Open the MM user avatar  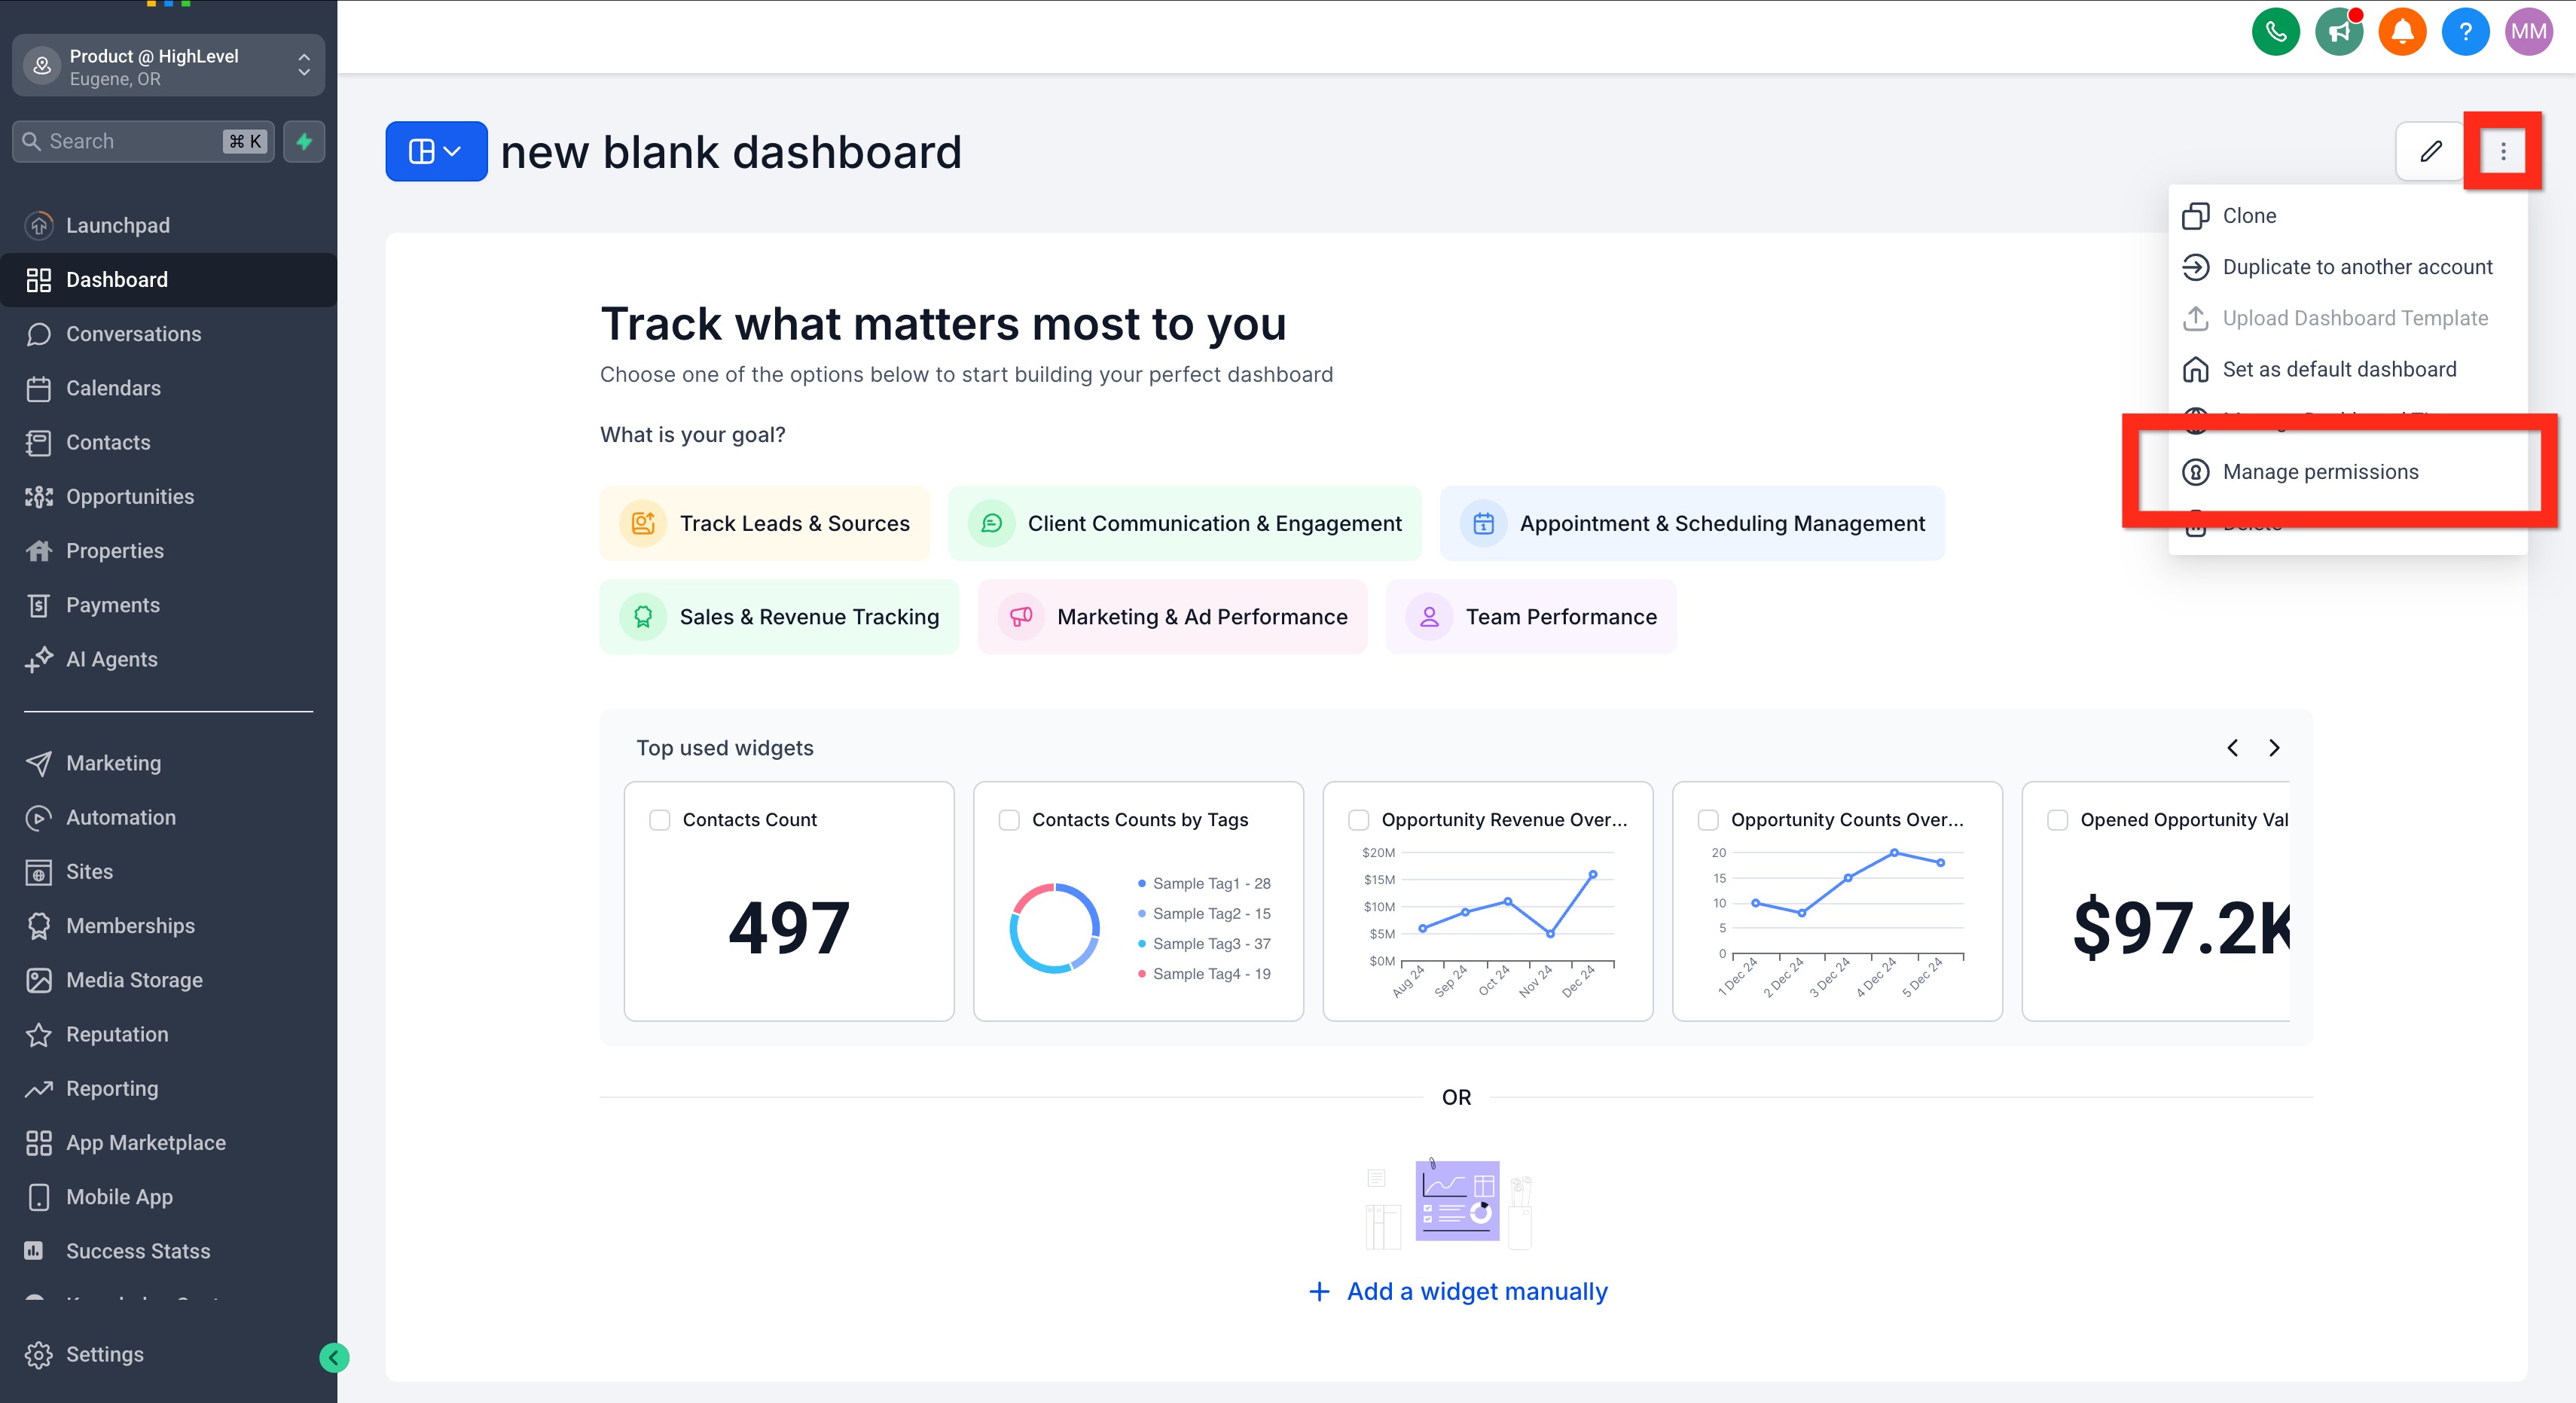coord(2528,32)
